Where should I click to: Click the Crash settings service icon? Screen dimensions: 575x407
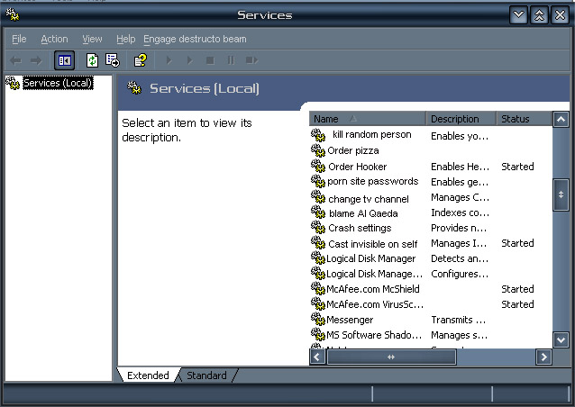(317, 228)
